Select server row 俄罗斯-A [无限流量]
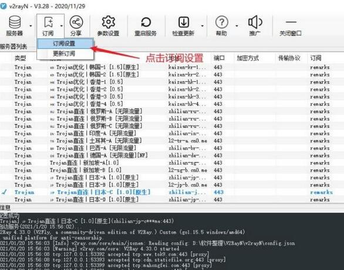The width and height of the screenshot is (344, 270). pos(172,111)
